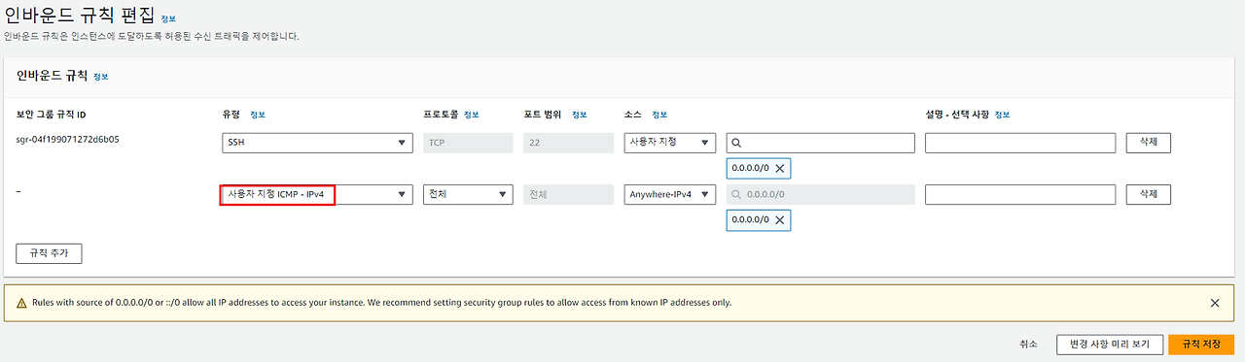1245x362 pixels.
Task: Open 정보 link next to page title
Action: click(169, 18)
